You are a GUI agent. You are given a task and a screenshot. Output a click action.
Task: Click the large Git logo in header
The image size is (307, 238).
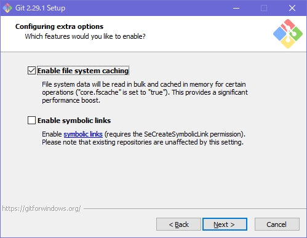[x=288, y=34]
